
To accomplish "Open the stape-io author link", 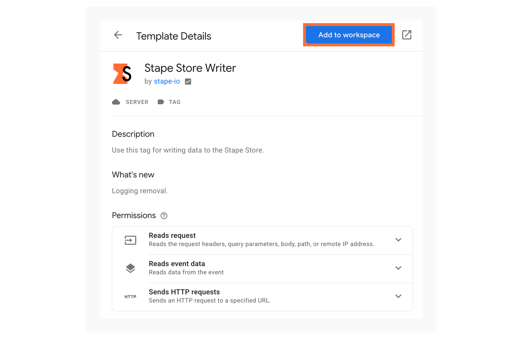I will 167,81.
